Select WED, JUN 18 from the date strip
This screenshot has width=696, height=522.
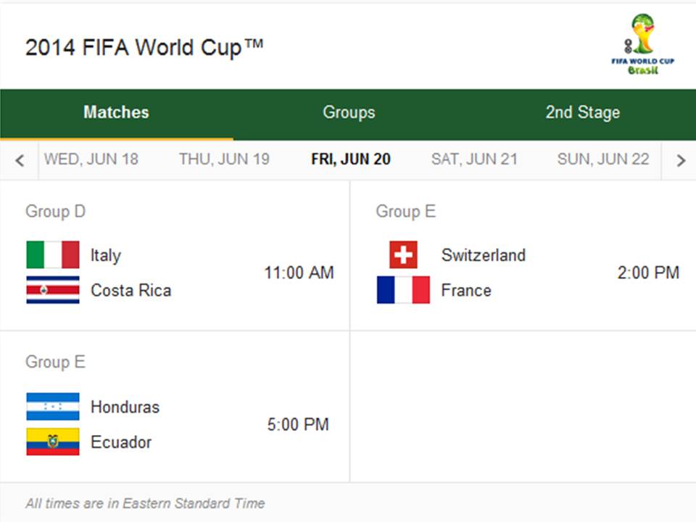[x=92, y=159]
